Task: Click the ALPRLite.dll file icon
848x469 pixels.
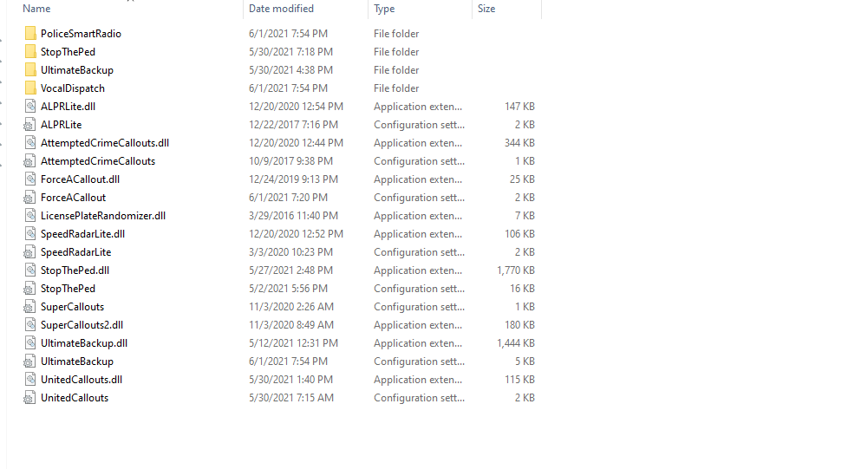Action: 30,107
